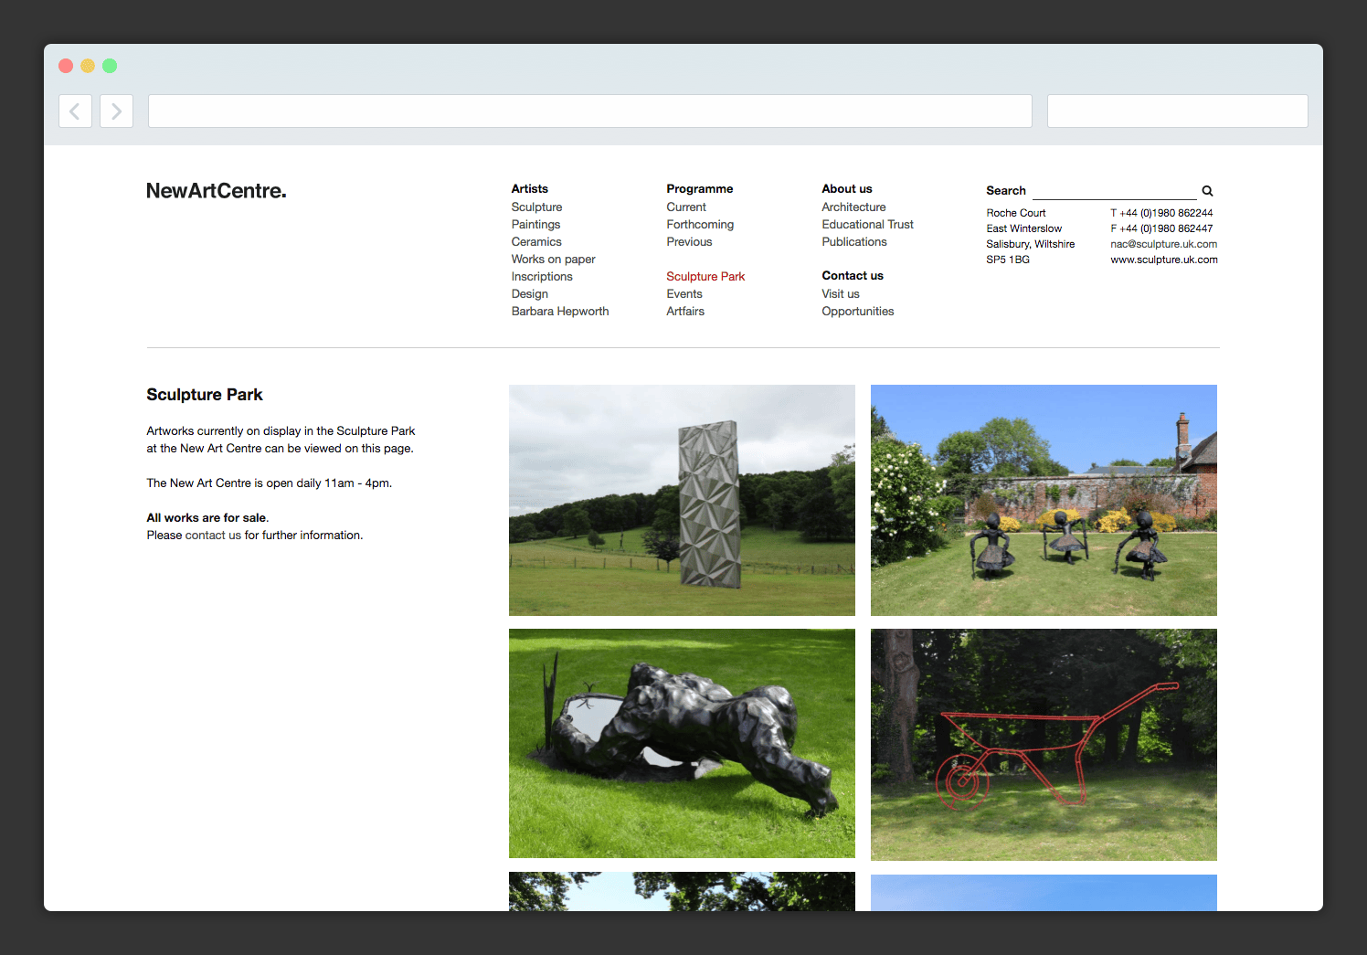The width and height of the screenshot is (1367, 955).
Task: Click the browser forward arrow
Action: point(116,111)
